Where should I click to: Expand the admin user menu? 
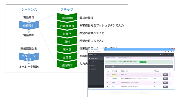[x=163, y=55]
